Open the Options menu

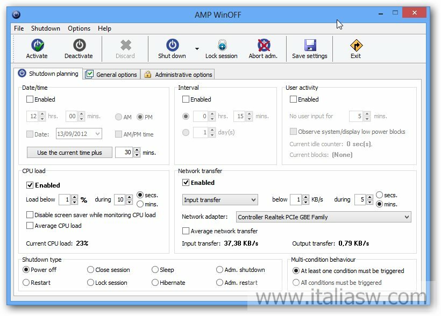pyautogui.click(x=79, y=28)
